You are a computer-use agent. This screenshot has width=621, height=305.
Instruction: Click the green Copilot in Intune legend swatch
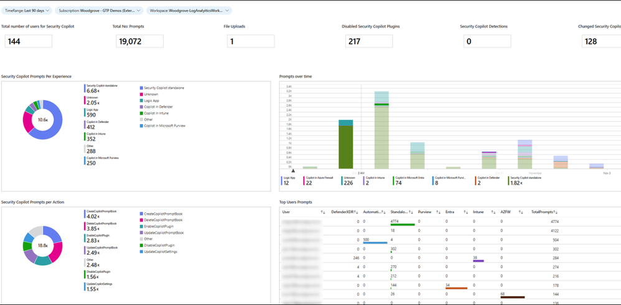coord(141,113)
